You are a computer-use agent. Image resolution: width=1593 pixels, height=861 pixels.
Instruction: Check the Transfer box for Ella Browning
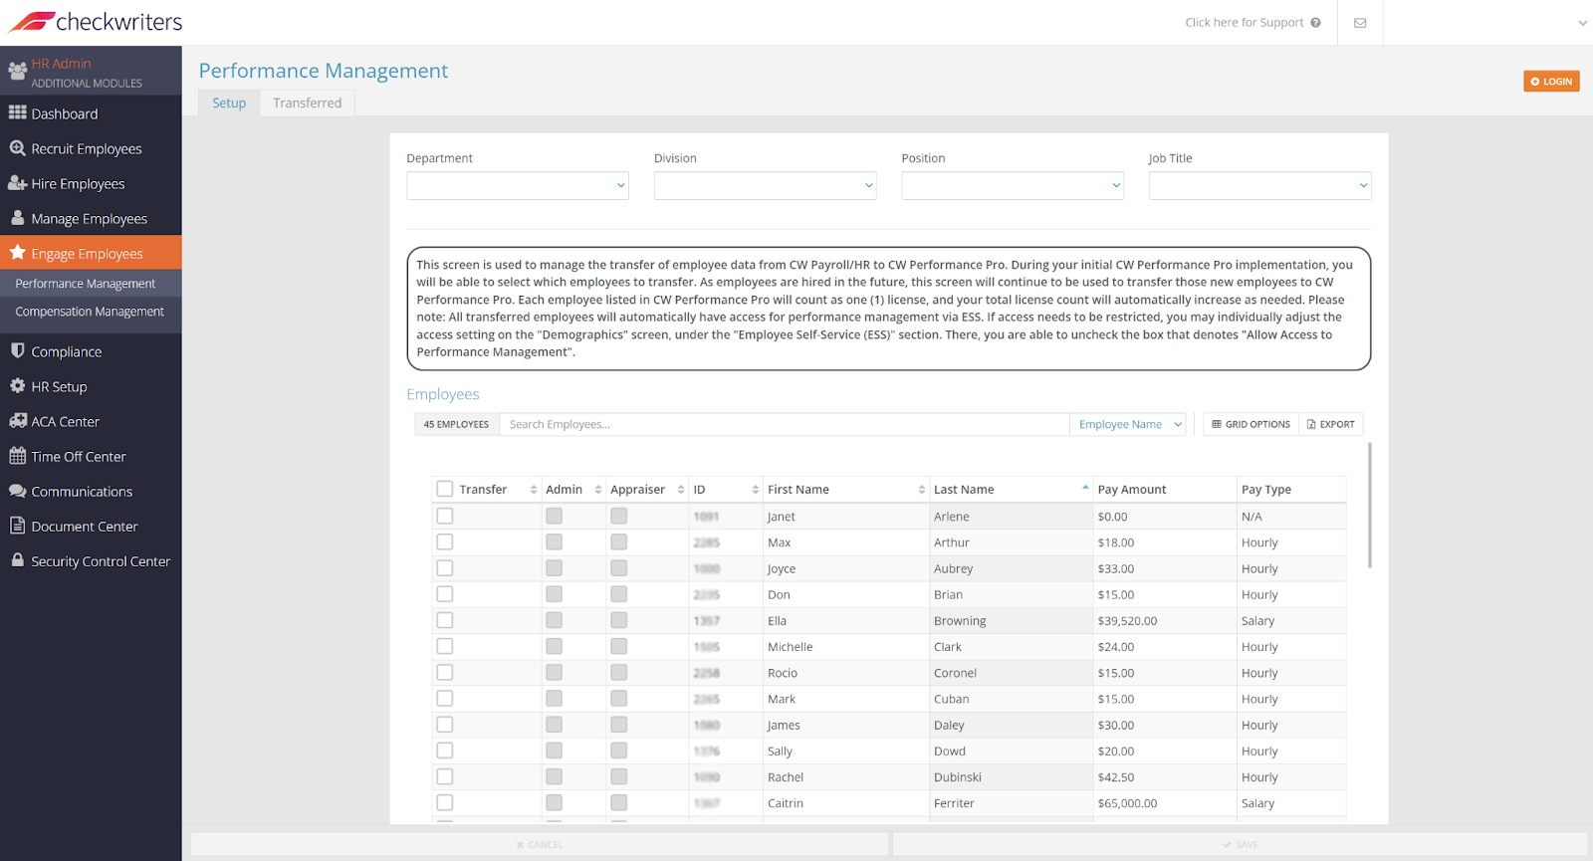pos(445,620)
